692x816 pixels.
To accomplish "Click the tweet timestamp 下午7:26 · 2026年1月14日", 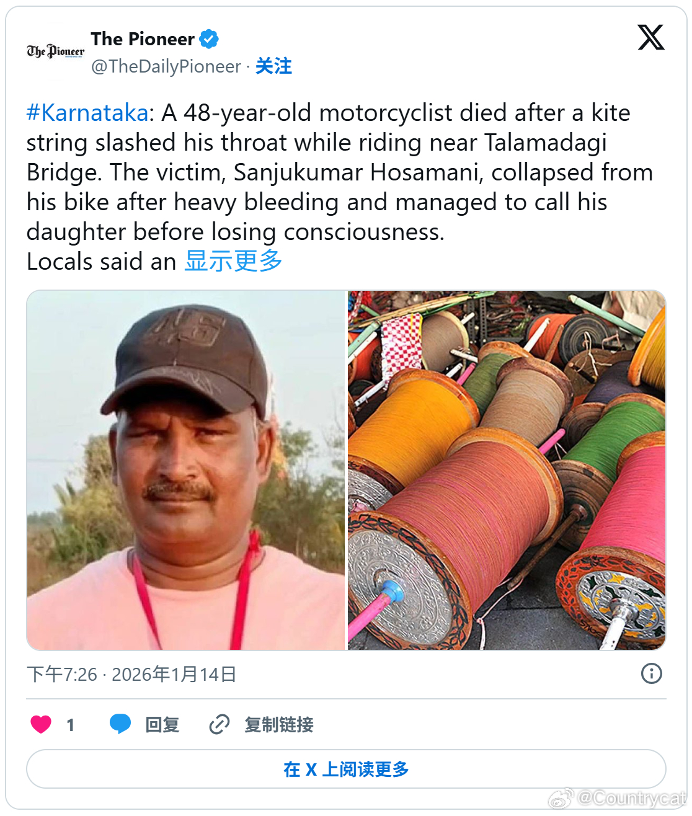I will click(131, 674).
